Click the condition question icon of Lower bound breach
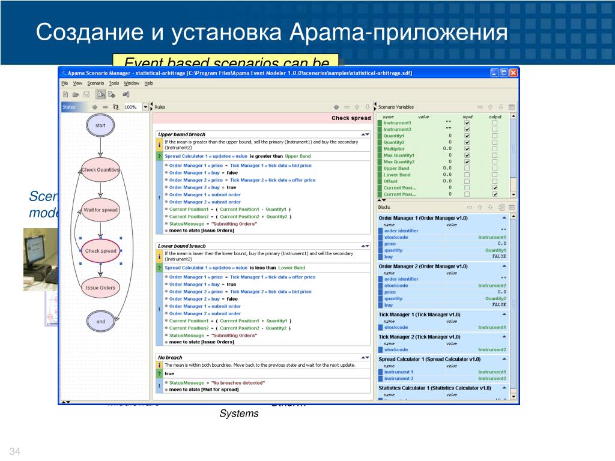This screenshot has width=615, height=461. click(x=159, y=268)
